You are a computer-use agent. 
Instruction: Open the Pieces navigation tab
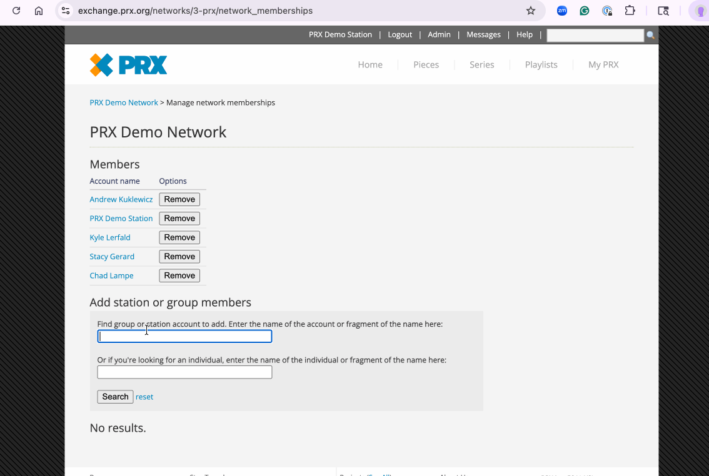426,64
